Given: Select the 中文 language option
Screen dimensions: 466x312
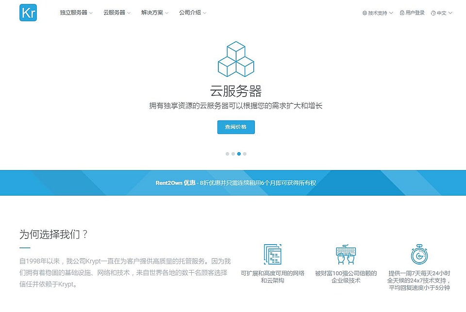Looking at the screenshot, I should pos(442,13).
